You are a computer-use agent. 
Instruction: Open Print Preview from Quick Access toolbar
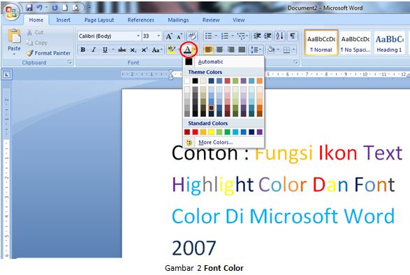[75, 8]
